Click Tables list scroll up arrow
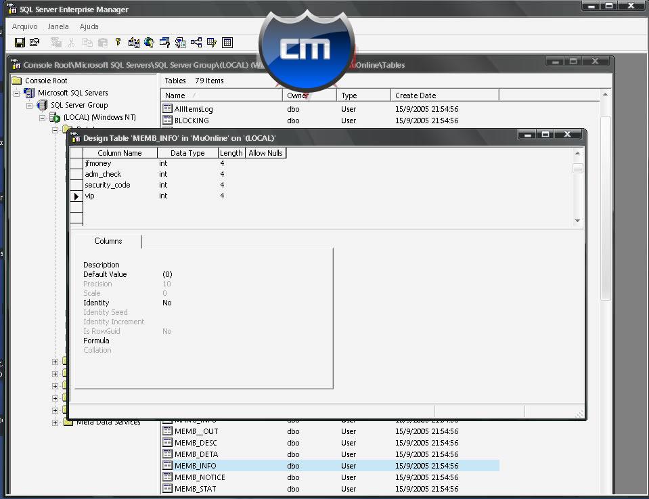 [605, 95]
